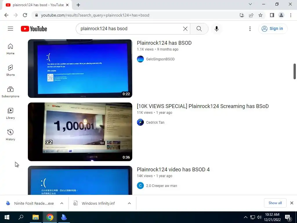Expand options for Ninite Foxit Reader download
Screen dimensions: 297x223
(62, 203)
